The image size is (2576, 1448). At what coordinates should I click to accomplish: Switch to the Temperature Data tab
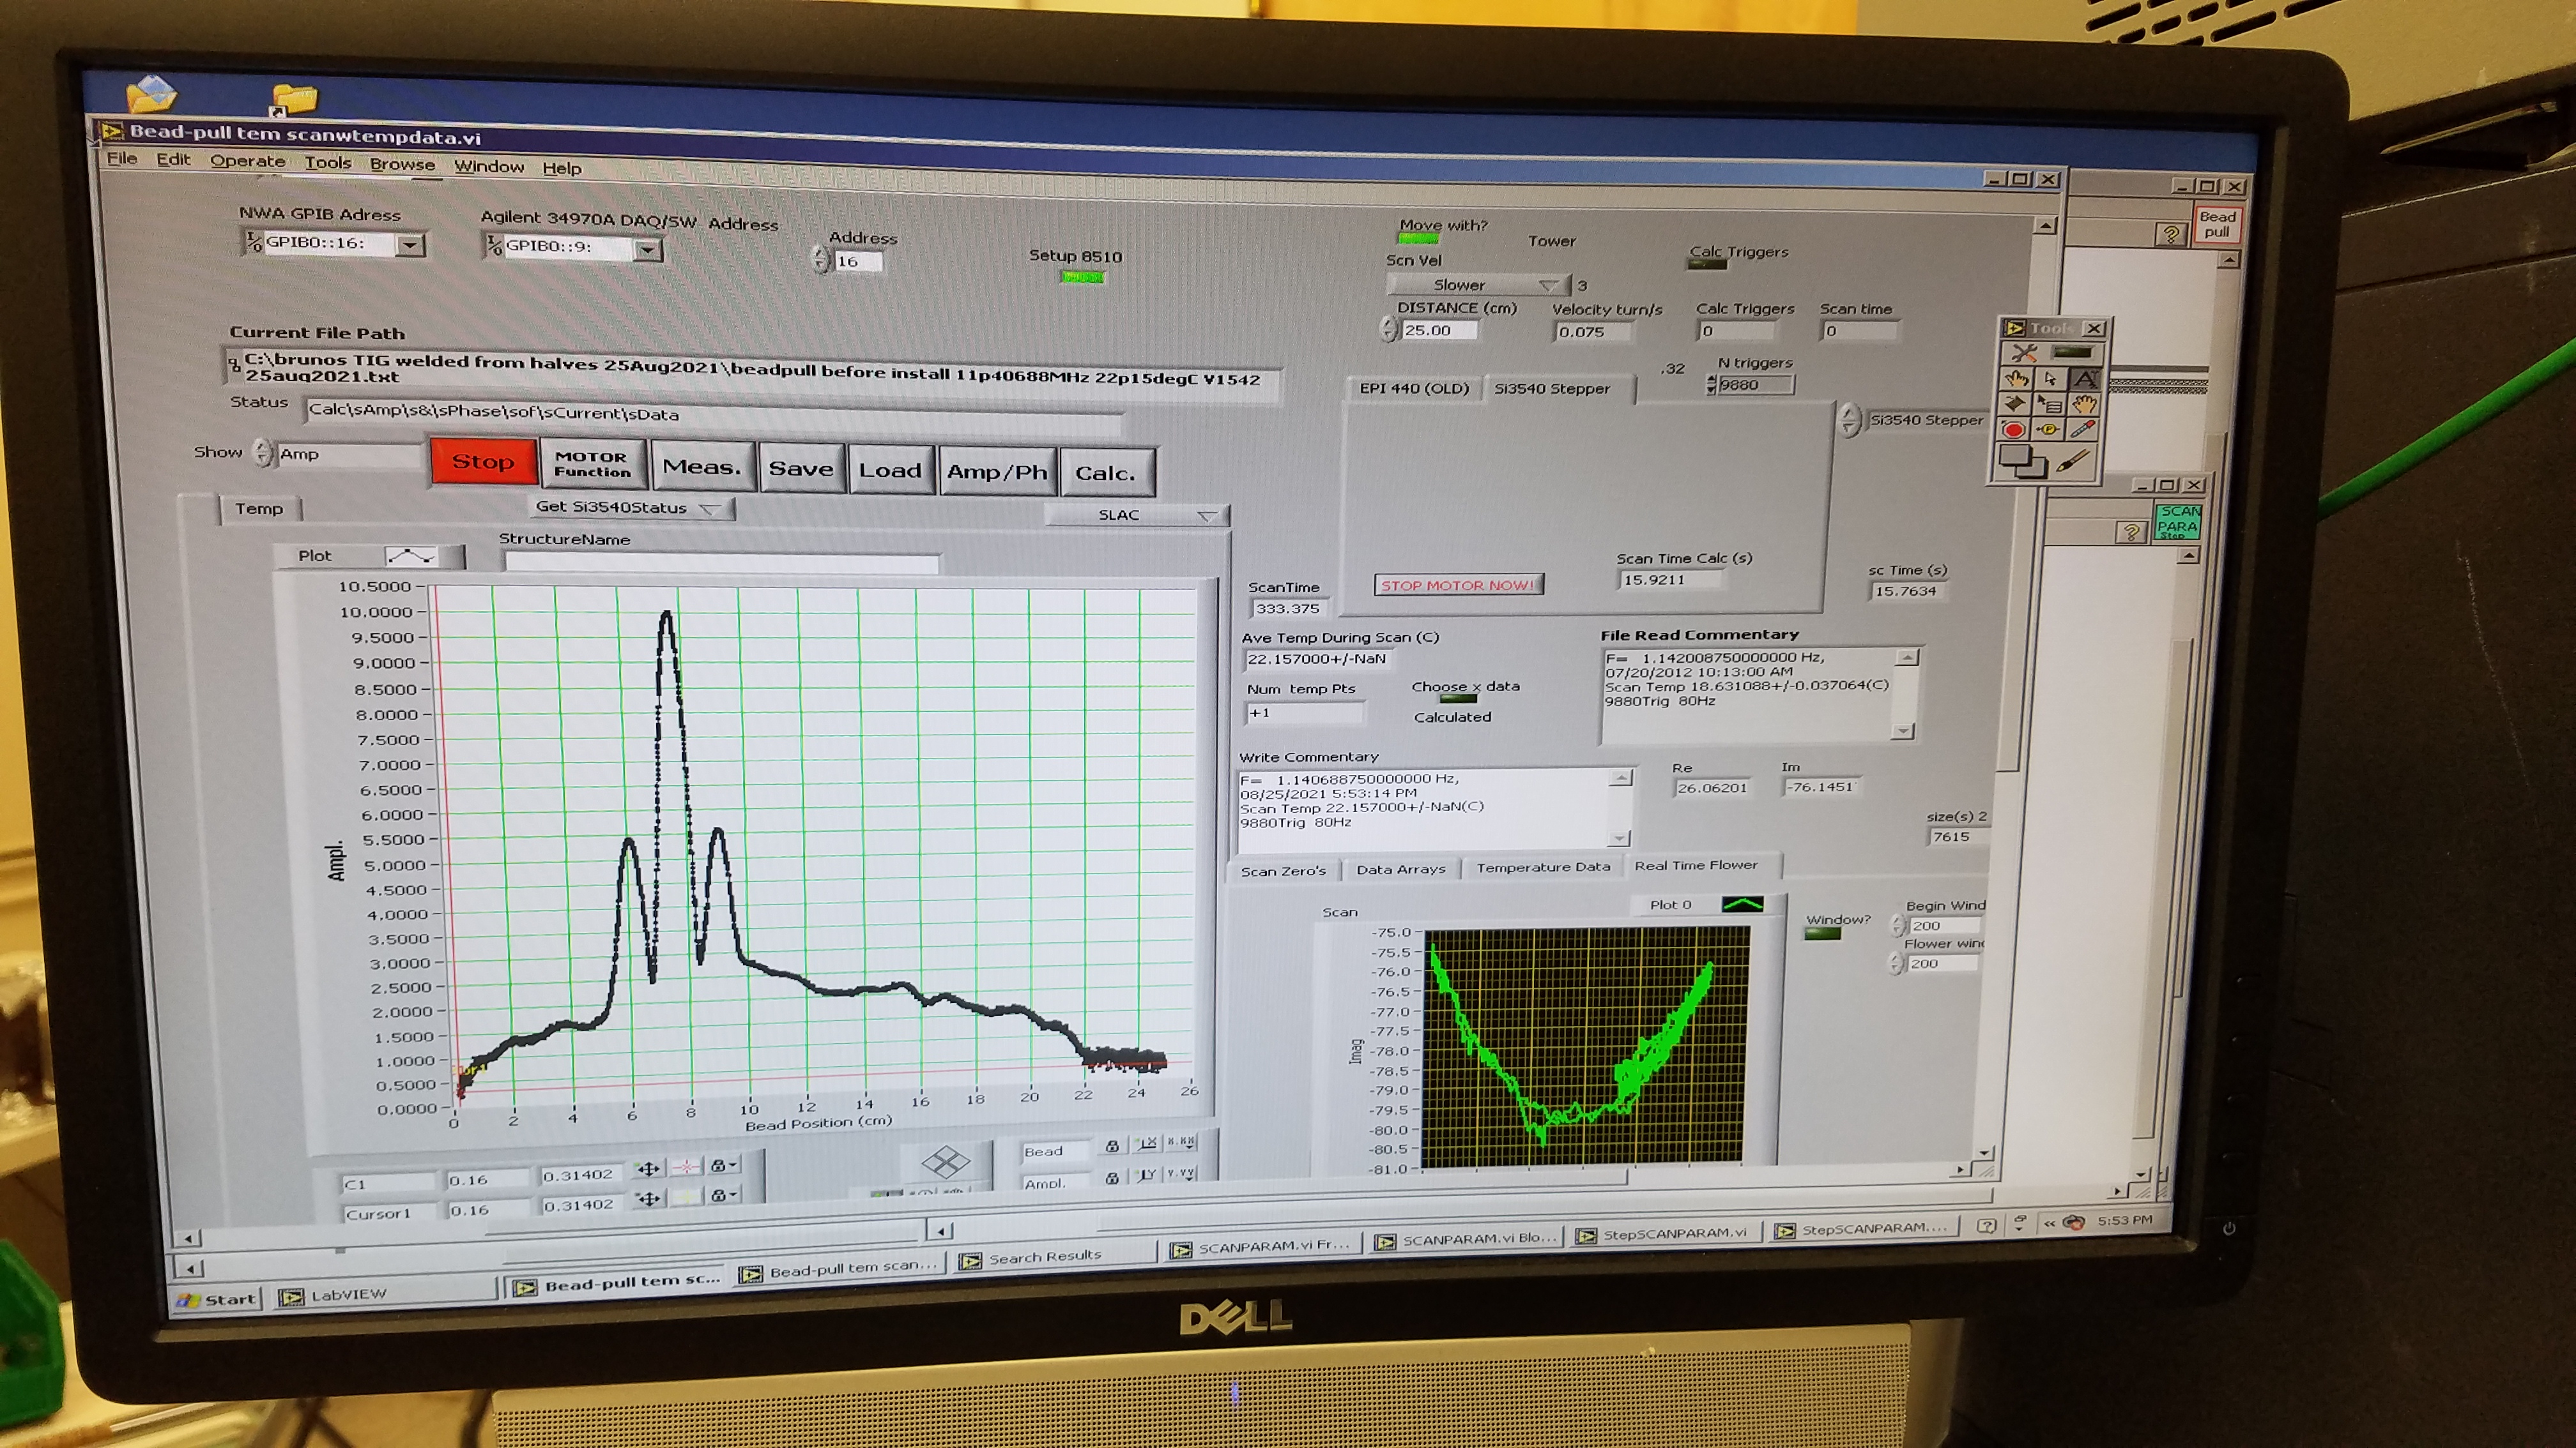click(1543, 868)
